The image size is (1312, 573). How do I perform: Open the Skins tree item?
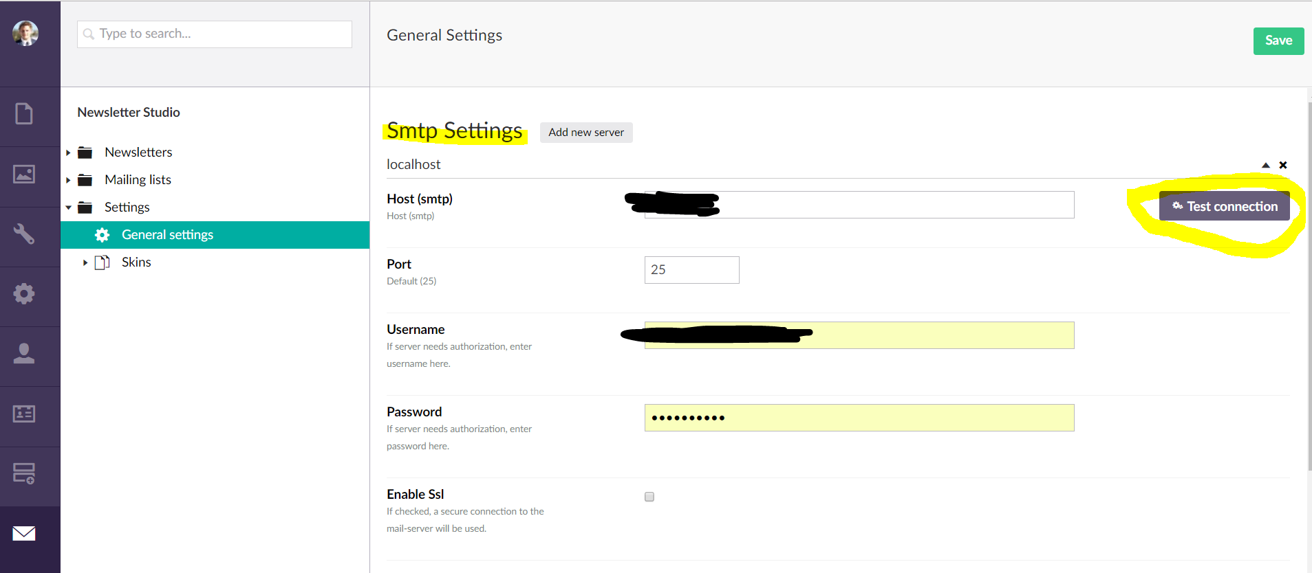click(136, 262)
